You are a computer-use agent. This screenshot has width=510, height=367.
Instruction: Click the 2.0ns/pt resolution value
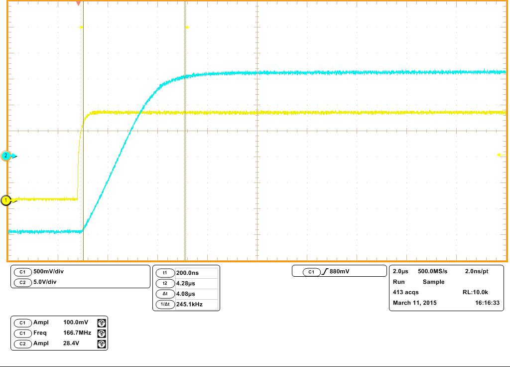[x=477, y=271]
